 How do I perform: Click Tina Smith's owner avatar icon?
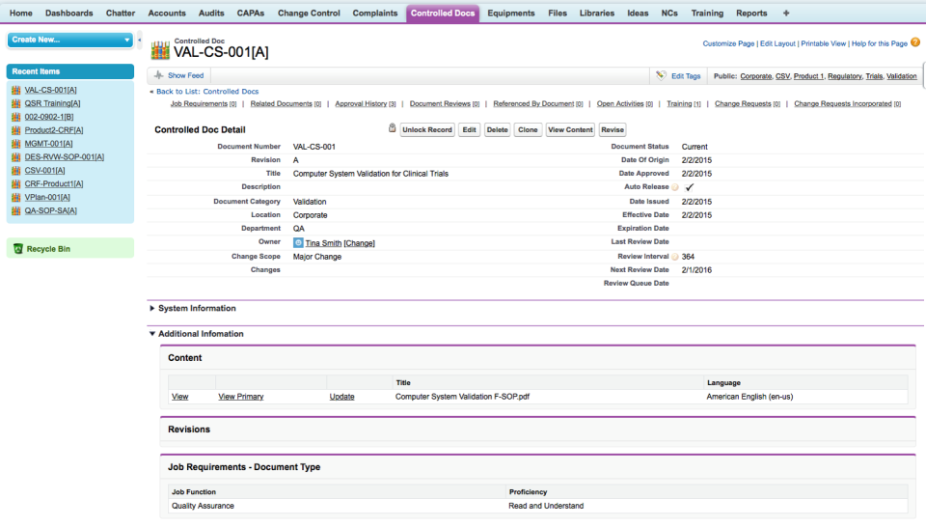[298, 243]
